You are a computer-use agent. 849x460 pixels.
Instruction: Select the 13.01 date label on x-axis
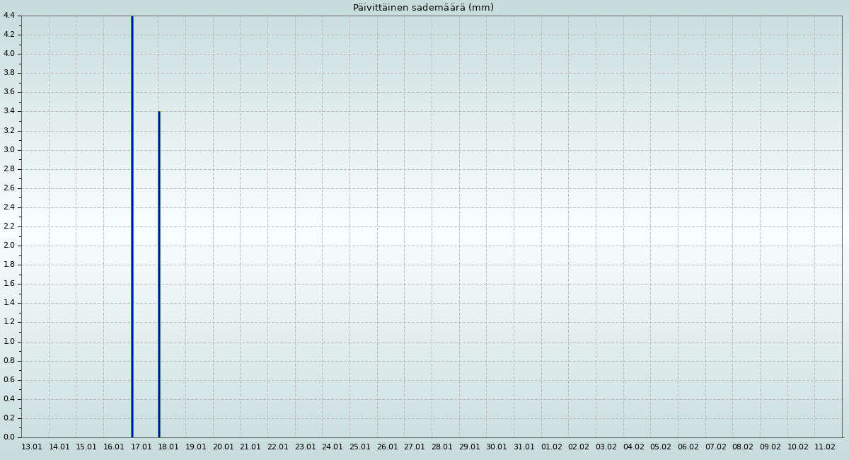tap(32, 447)
